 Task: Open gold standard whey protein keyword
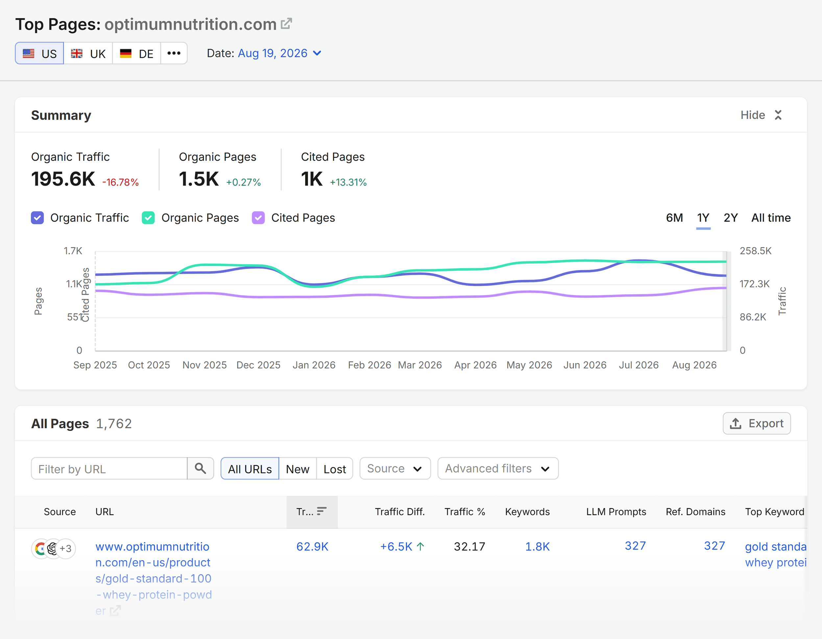click(x=776, y=555)
